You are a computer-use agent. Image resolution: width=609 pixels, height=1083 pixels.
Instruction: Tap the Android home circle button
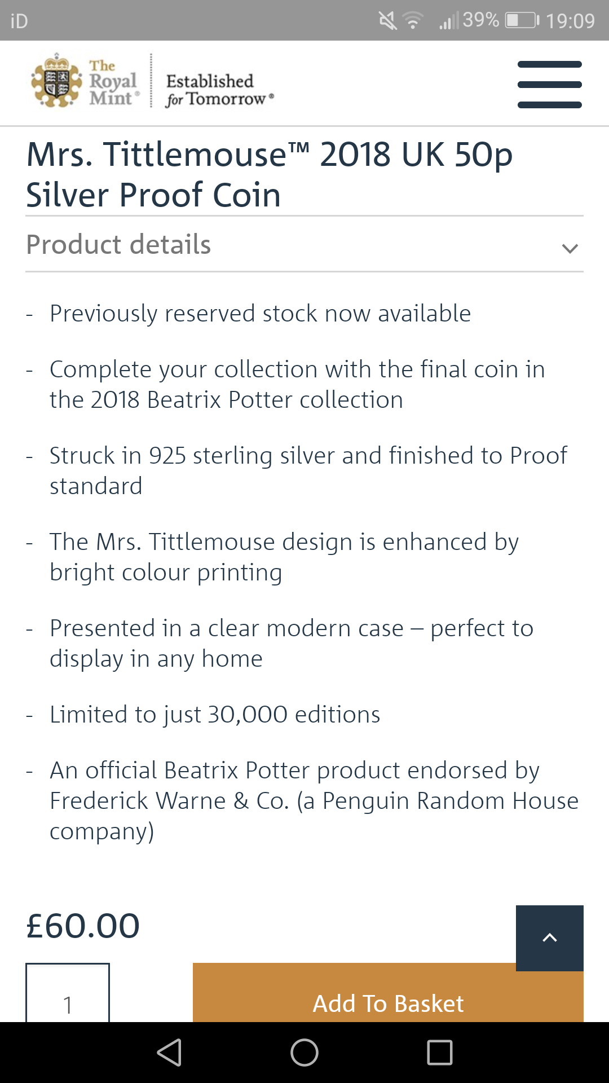pos(304,1053)
